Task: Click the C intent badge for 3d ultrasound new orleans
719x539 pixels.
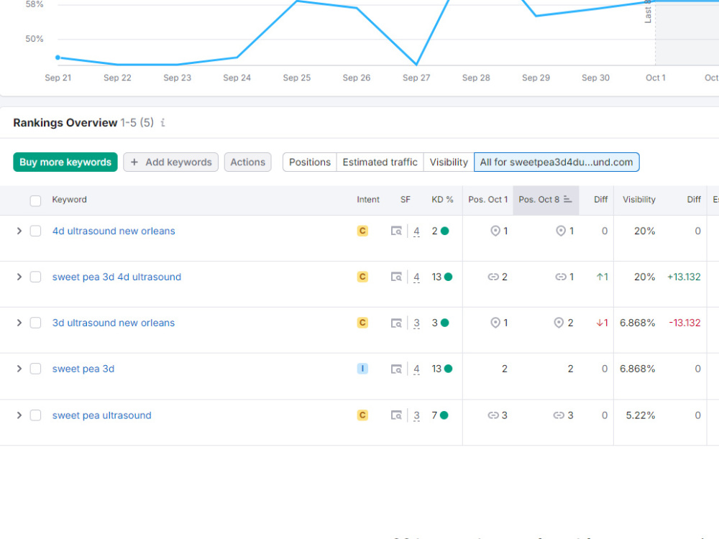Action: click(362, 323)
